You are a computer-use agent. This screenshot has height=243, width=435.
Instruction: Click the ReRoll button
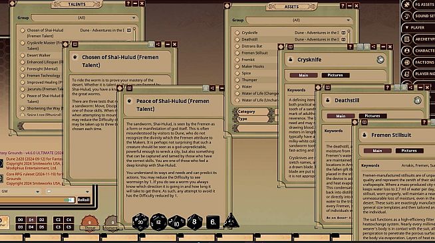pos(84,200)
